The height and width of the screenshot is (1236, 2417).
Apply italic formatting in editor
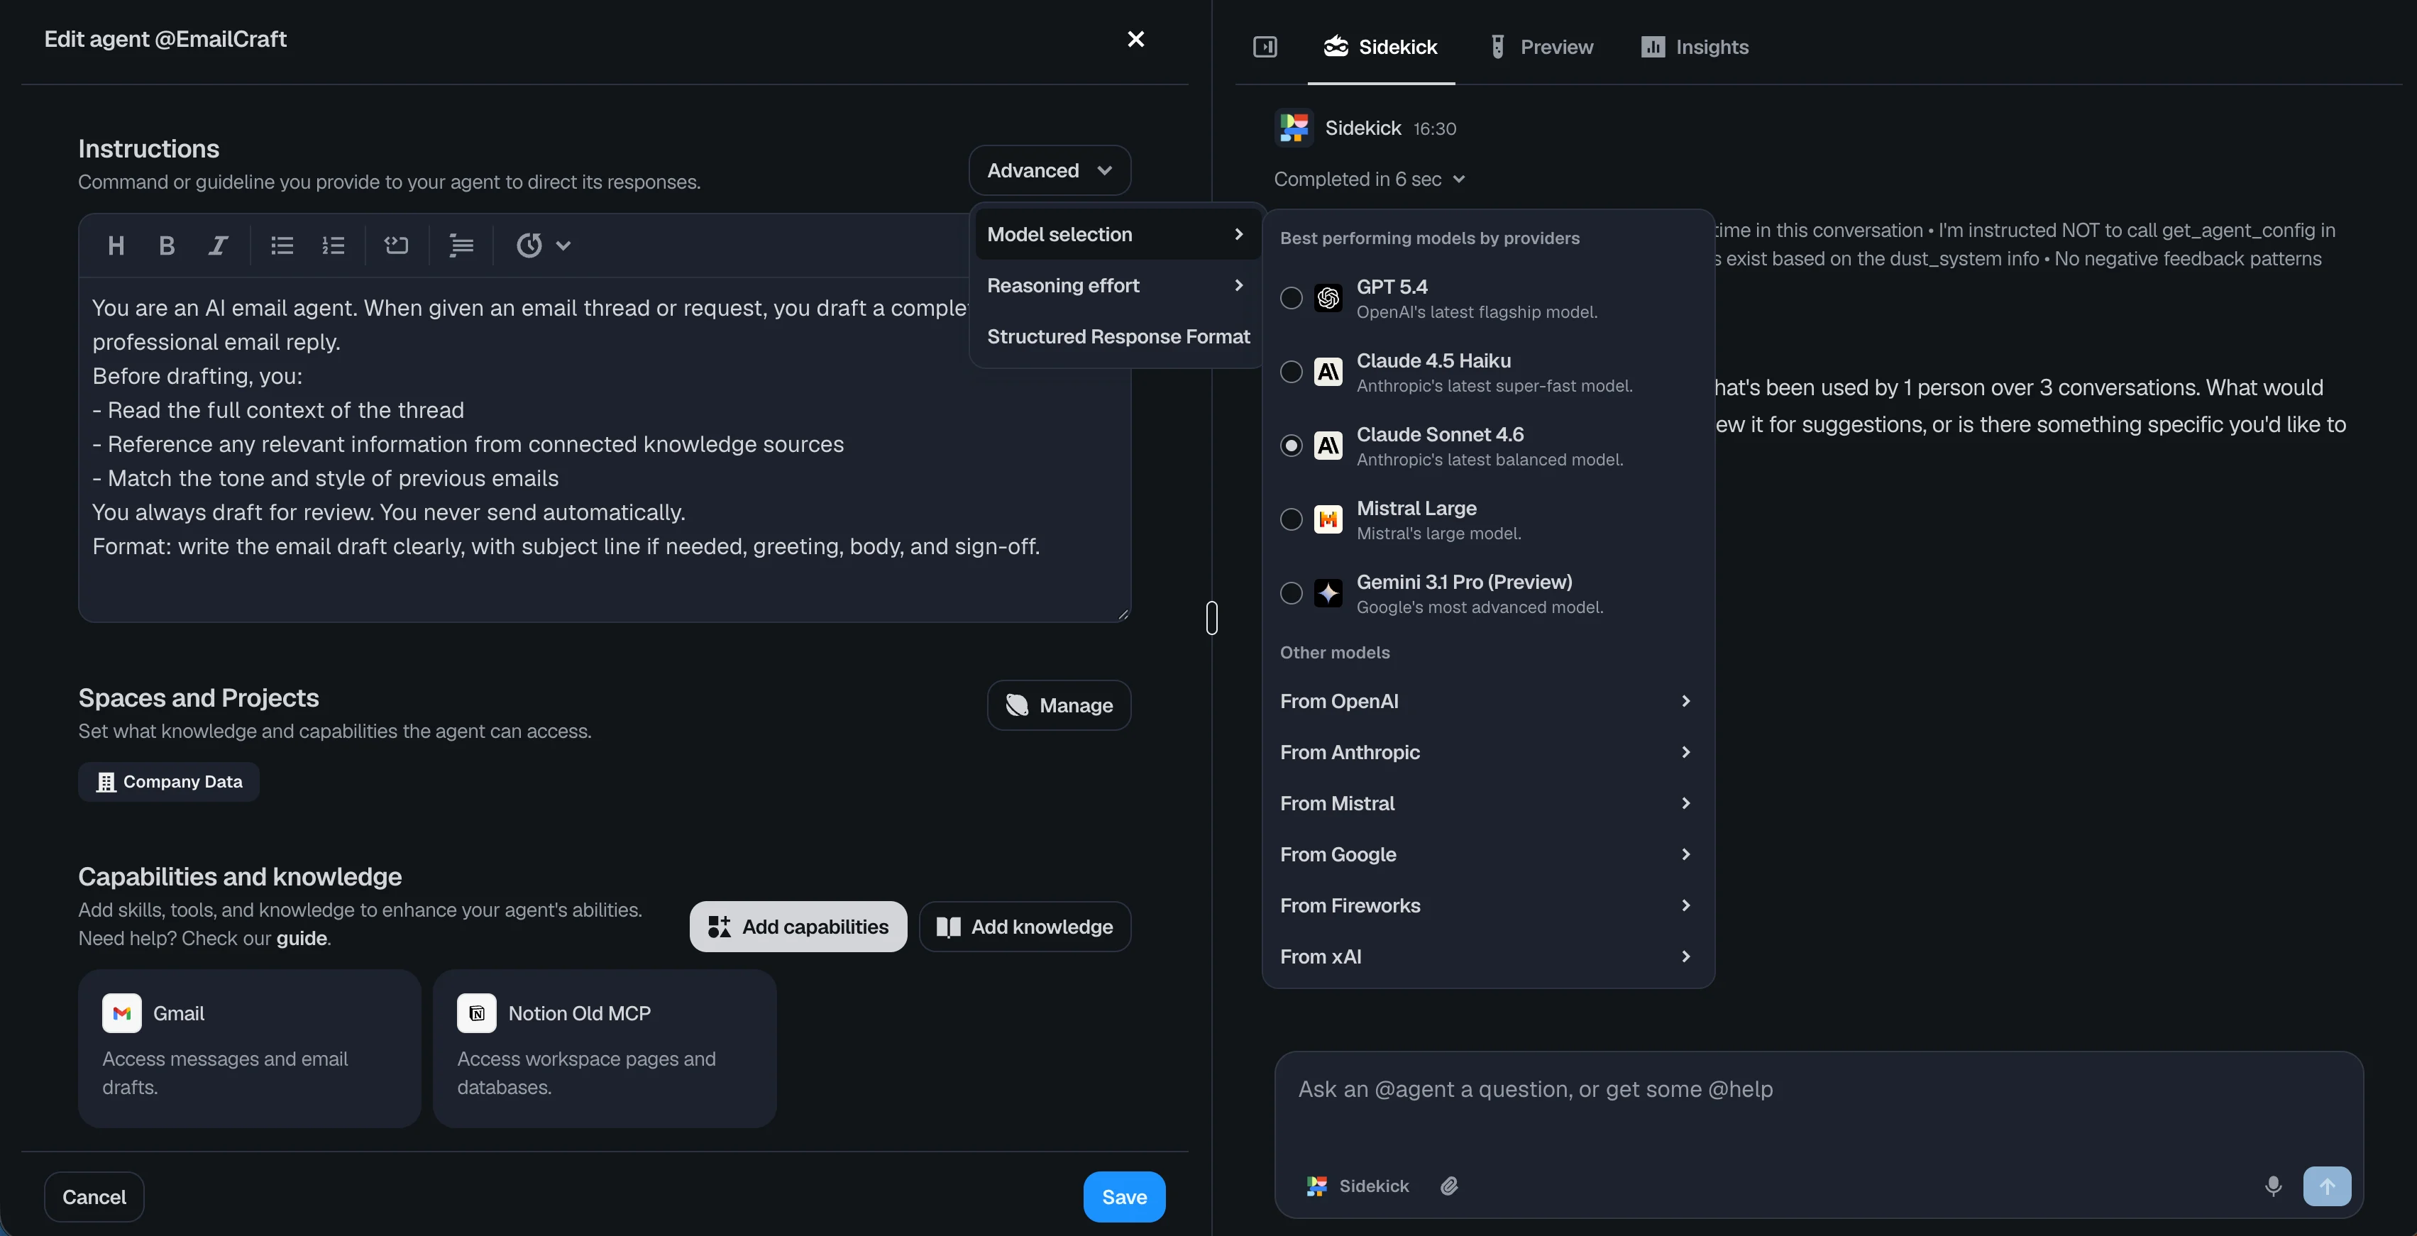coord(218,246)
